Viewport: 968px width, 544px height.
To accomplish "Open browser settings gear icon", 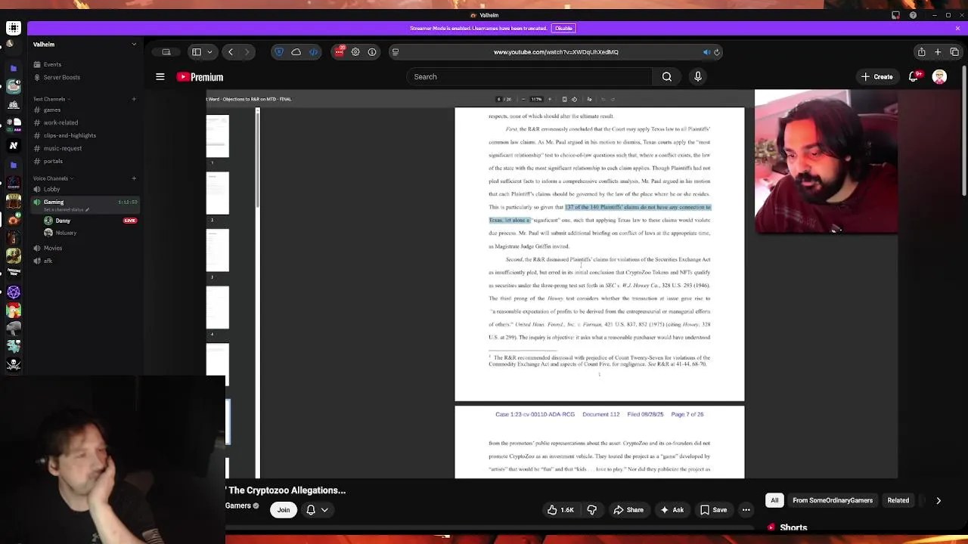I will (355, 52).
